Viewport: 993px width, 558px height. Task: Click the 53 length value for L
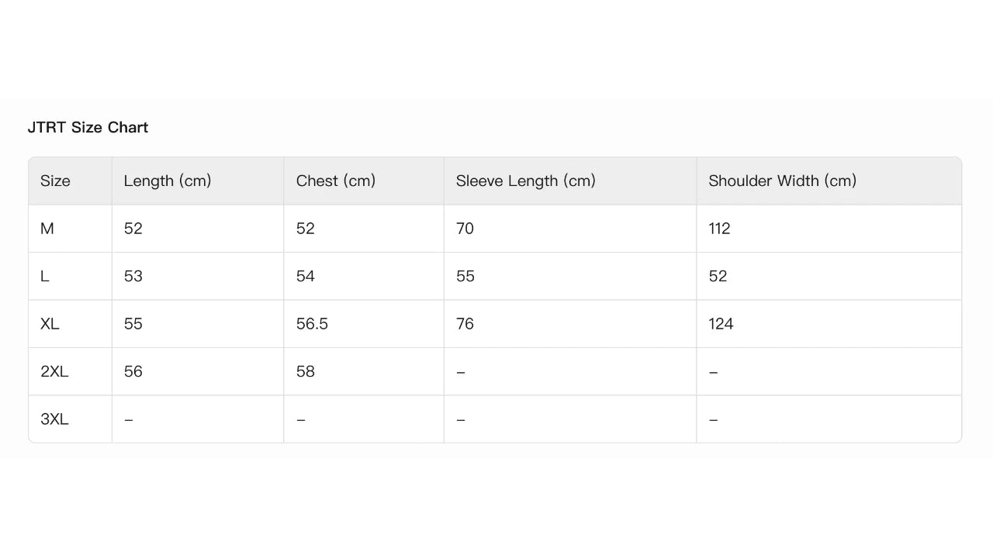pyautogui.click(x=133, y=277)
